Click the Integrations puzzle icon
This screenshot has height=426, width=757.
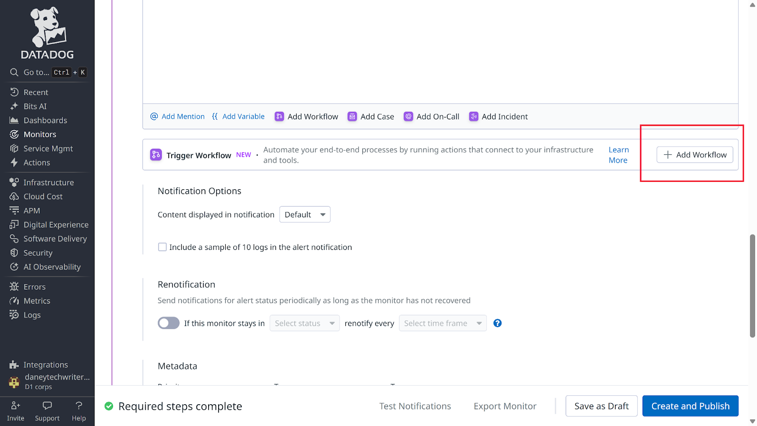[14, 365]
